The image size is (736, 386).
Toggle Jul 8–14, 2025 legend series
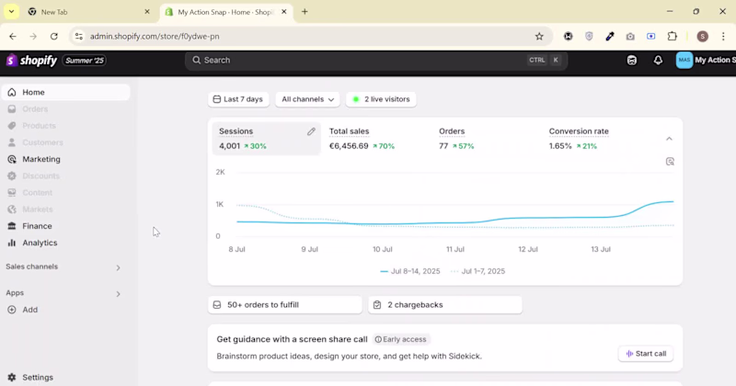(x=409, y=271)
